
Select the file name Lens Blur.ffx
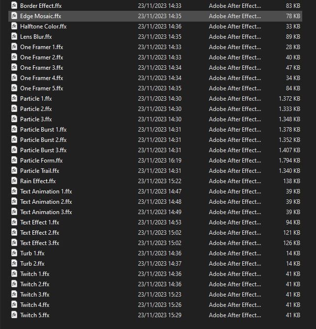(x=36, y=37)
